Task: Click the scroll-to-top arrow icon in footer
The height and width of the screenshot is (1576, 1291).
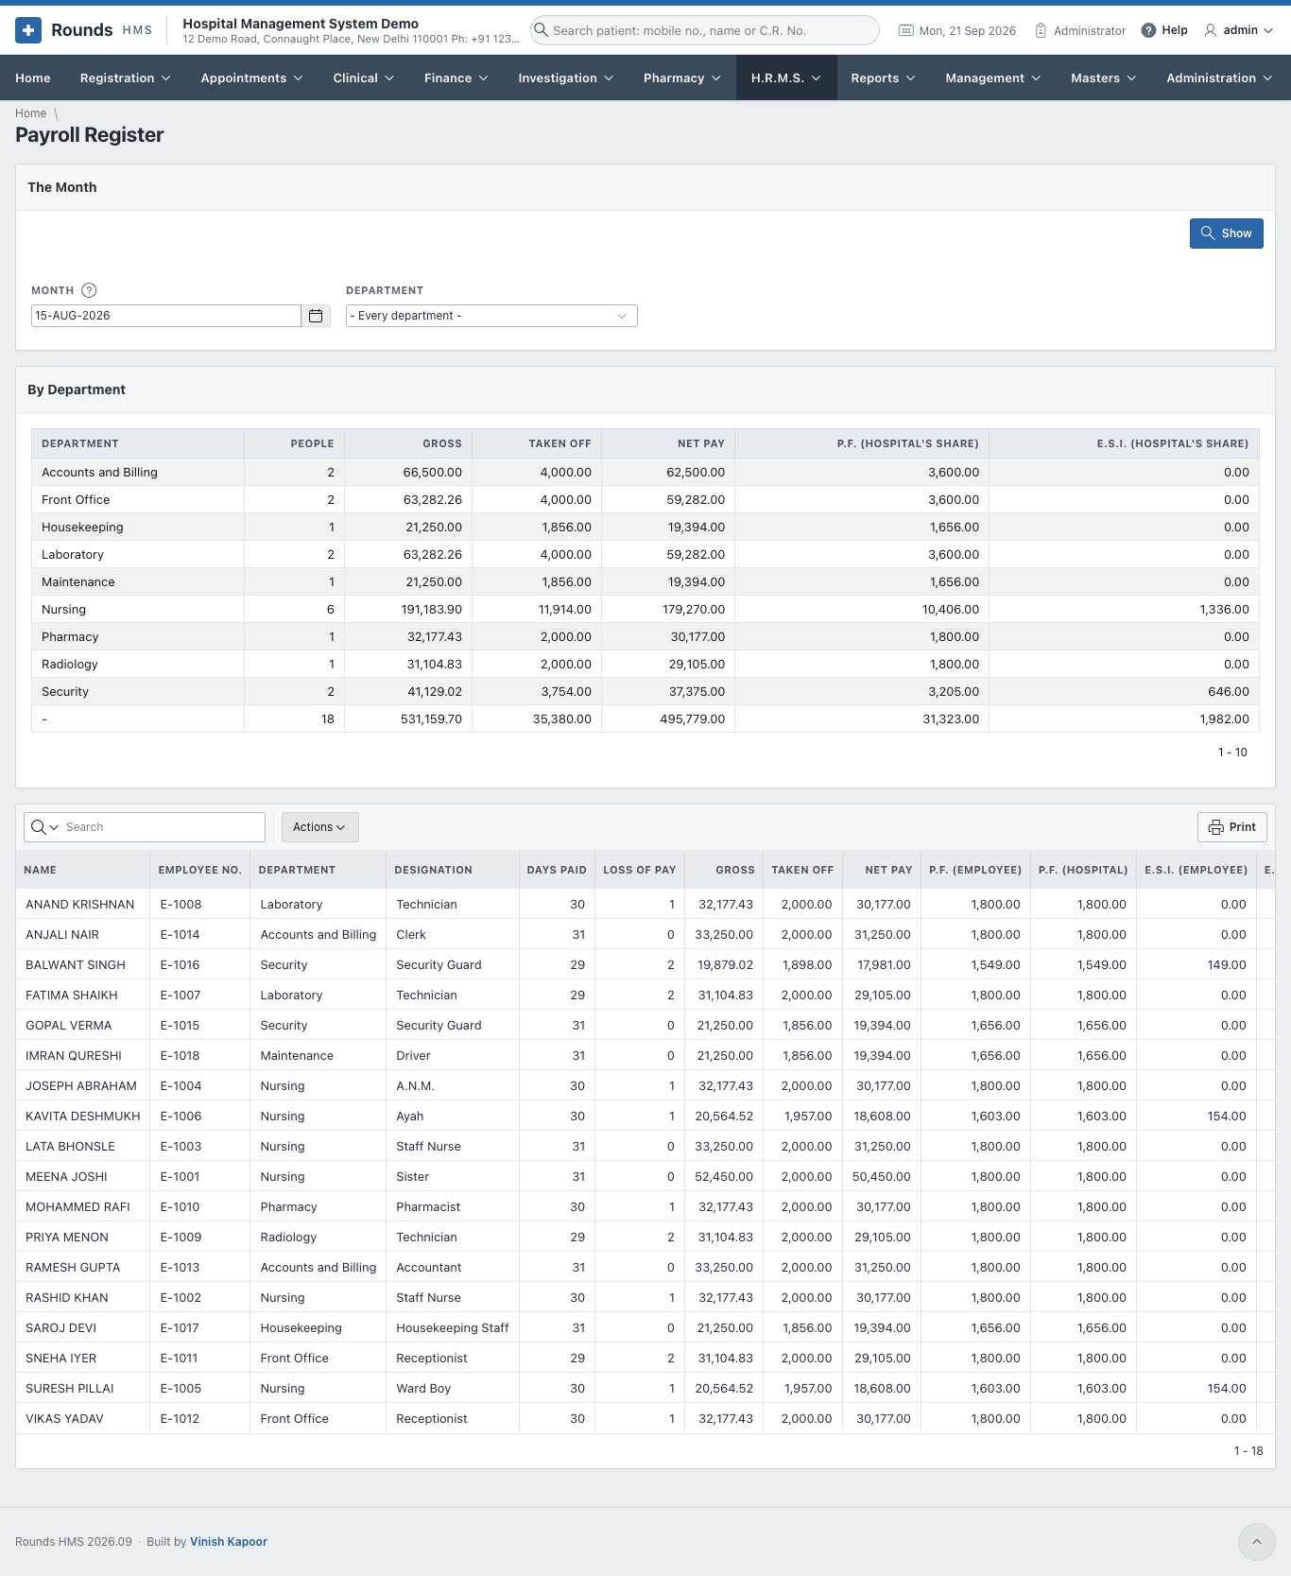Action: pyautogui.click(x=1257, y=1542)
